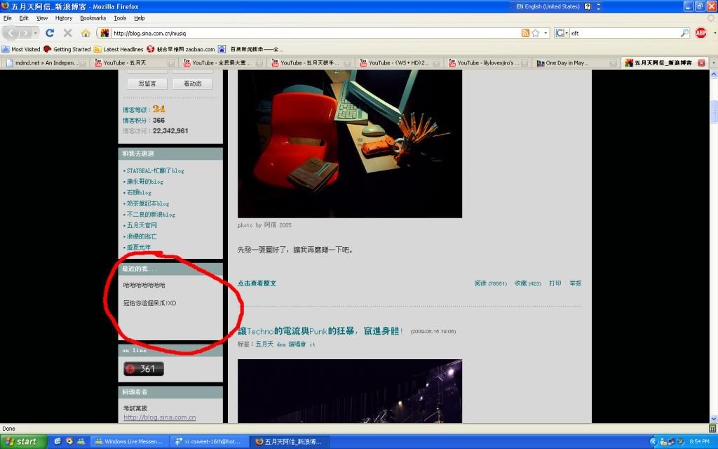Image resolution: width=718 pixels, height=449 pixels.
Task: Open the http://blog.sina.com.cn sidebar link
Action: tap(159, 417)
